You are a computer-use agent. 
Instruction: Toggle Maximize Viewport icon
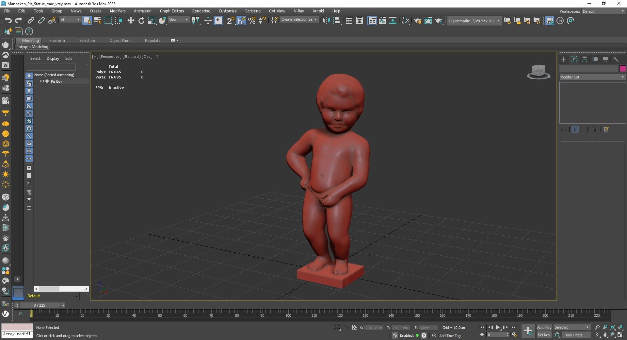(620, 335)
